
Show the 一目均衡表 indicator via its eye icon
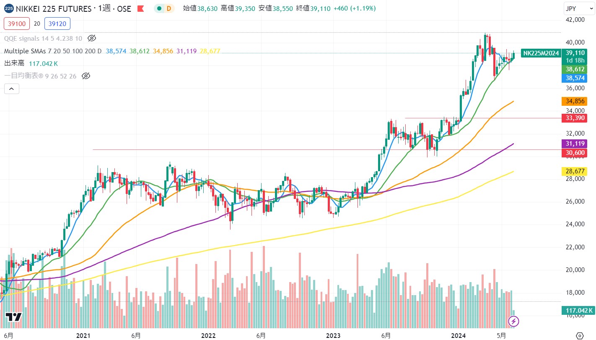click(86, 76)
